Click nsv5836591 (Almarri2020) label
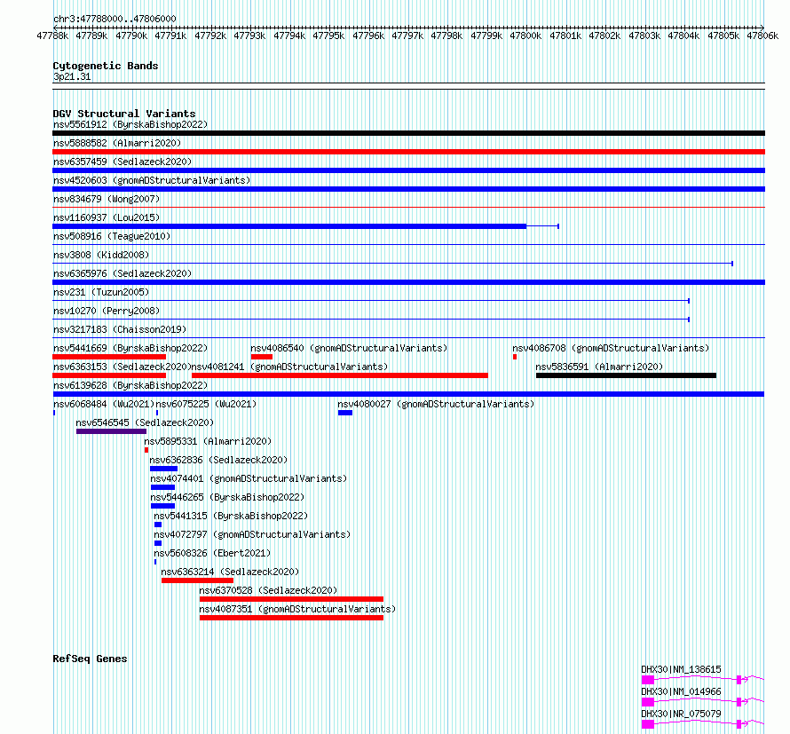Image resolution: width=790 pixels, height=734 pixels. point(599,367)
